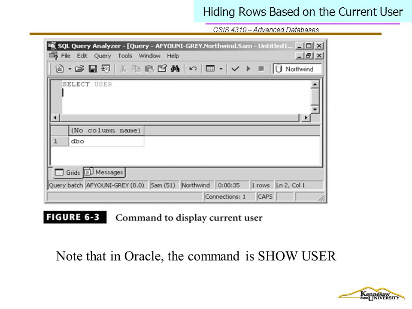Viewport: 412px width, 309px height.
Task: Select the 'dbo' result cell
Action: (x=106, y=141)
